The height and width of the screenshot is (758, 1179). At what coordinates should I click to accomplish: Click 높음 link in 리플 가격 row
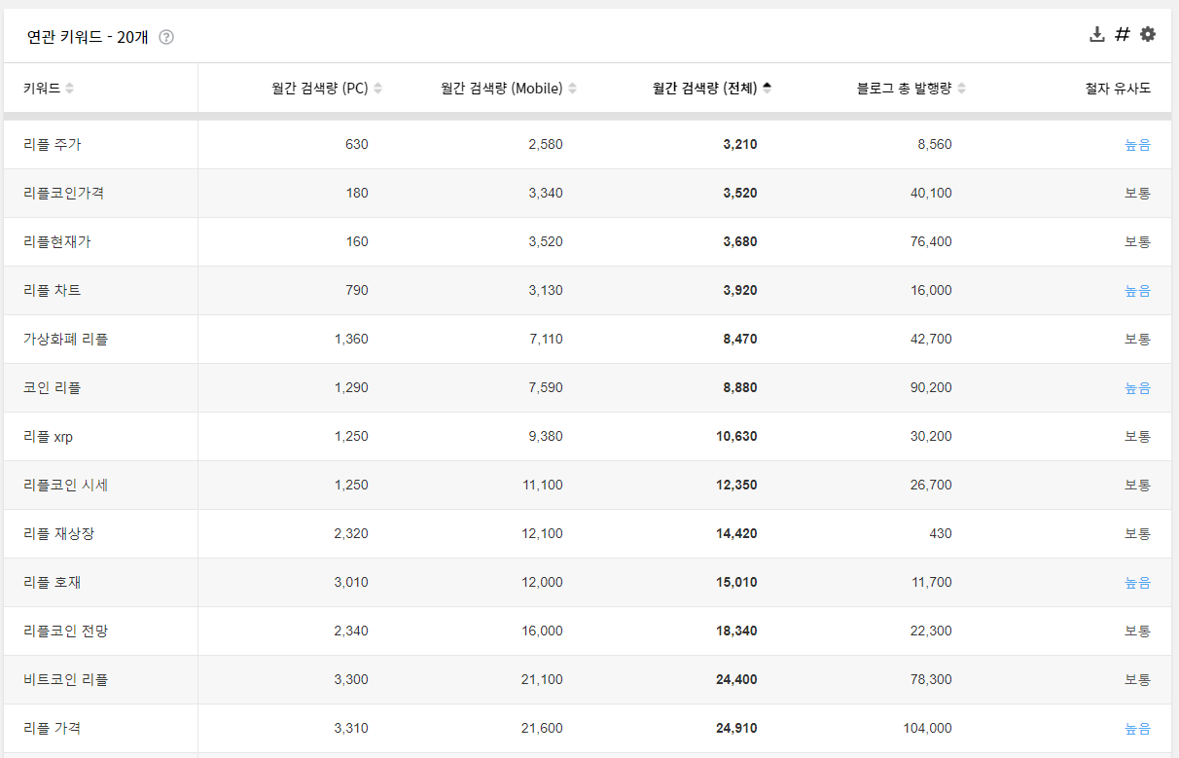(1137, 729)
